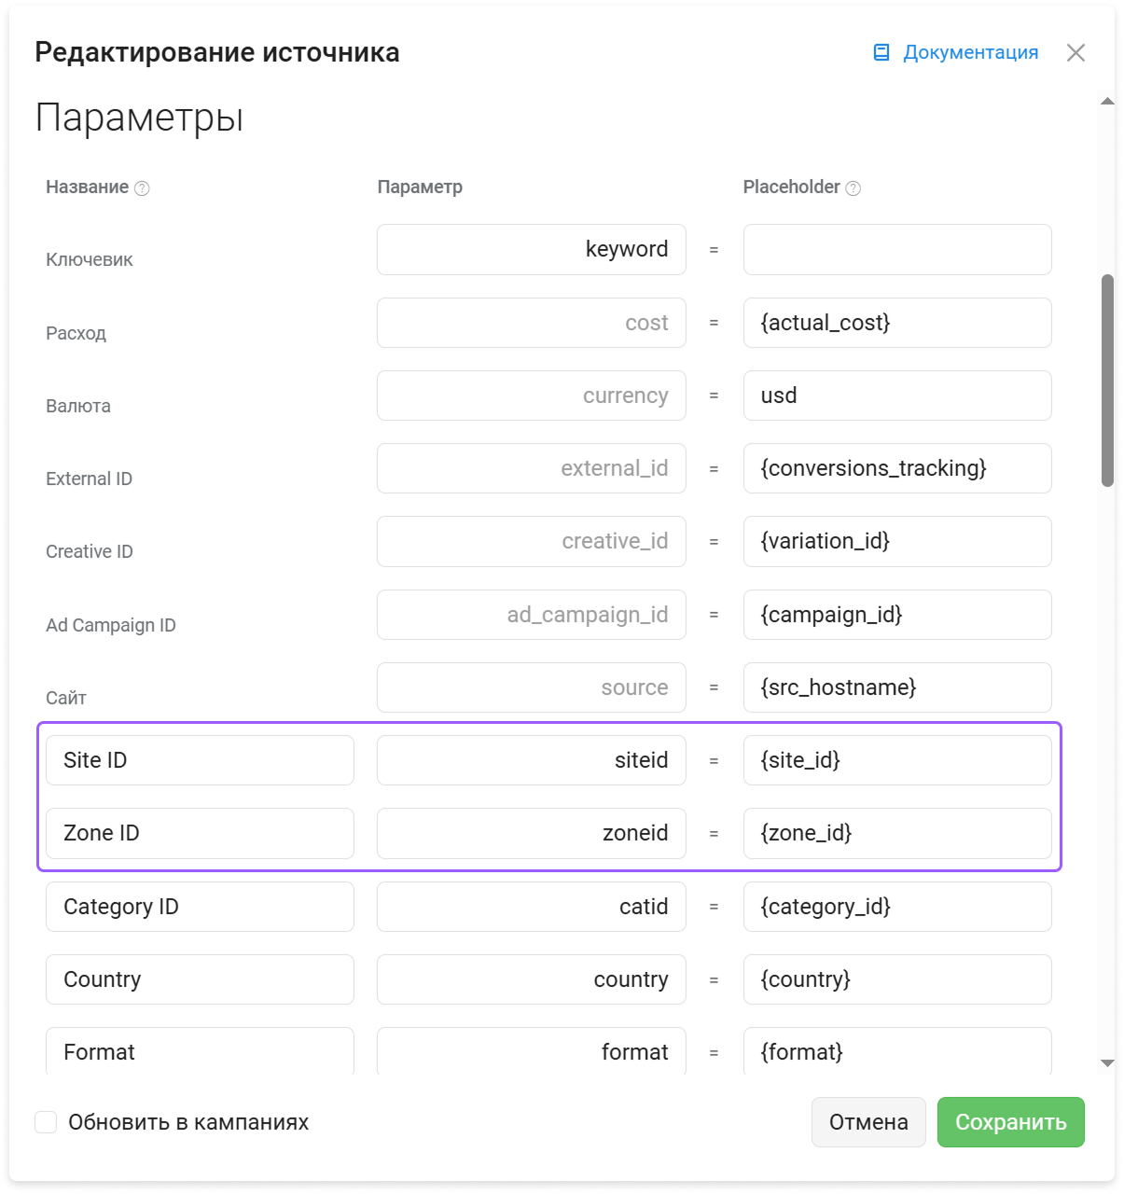Click the vertical scrollbar thumb

tap(1107, 381)
